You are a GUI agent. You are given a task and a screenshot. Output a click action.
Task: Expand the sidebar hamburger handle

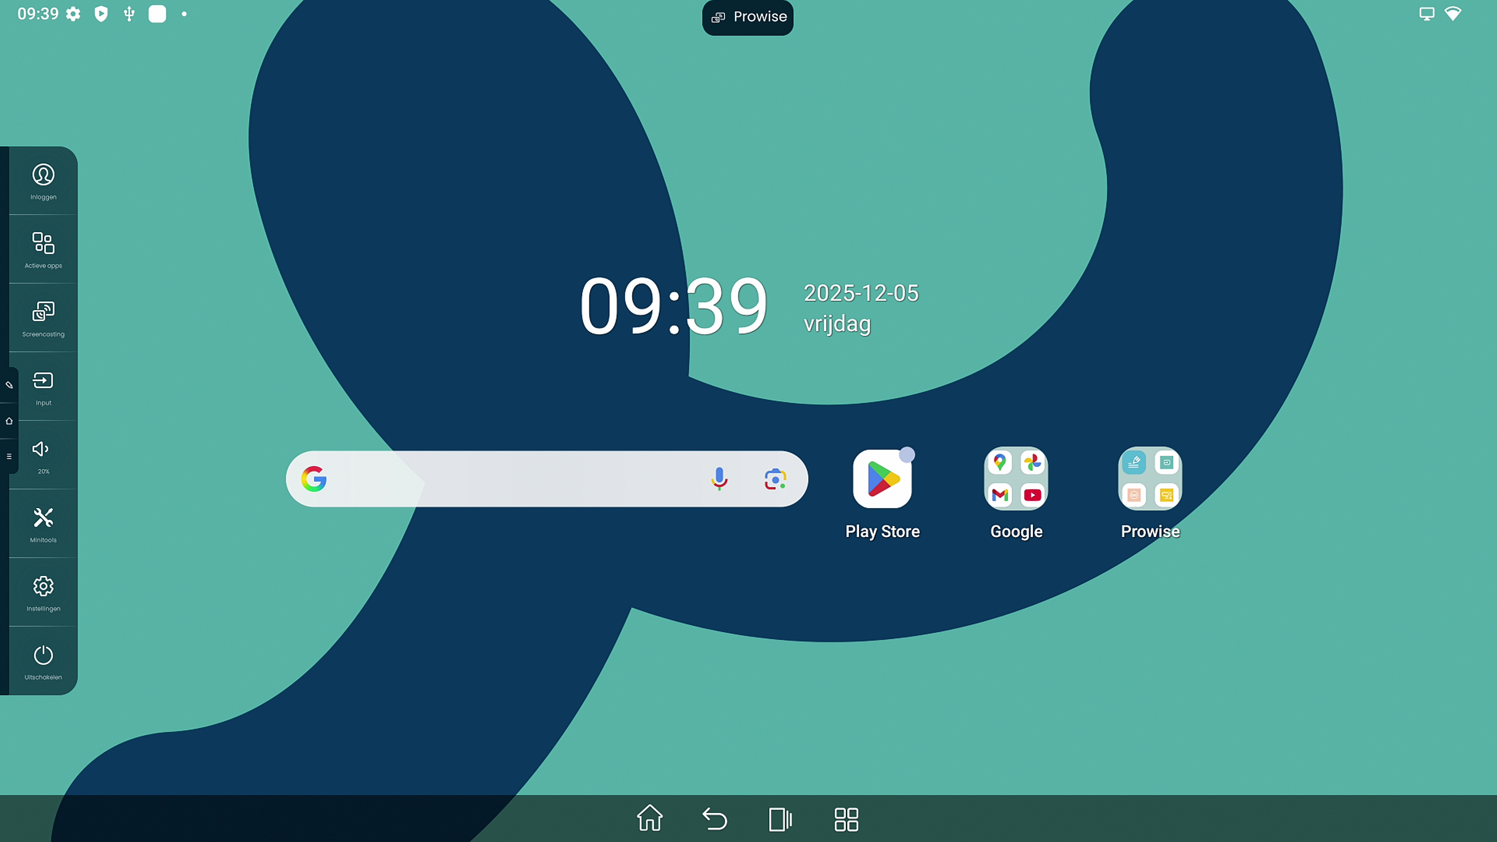tap(9, 457)
